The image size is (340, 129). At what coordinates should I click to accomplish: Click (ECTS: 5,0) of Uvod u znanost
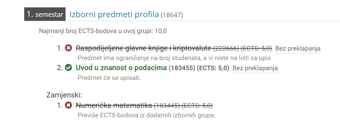click(x=213, y=68)
